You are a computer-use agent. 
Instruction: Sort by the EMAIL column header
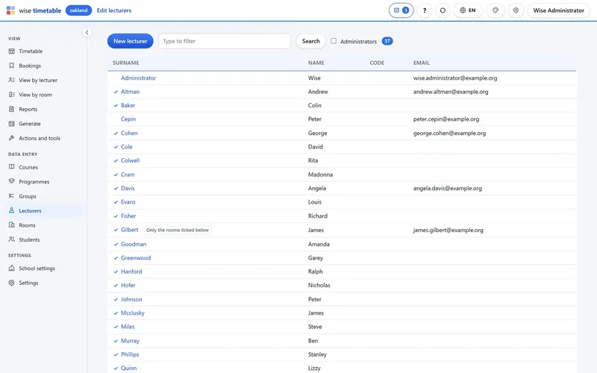[422, 63]
